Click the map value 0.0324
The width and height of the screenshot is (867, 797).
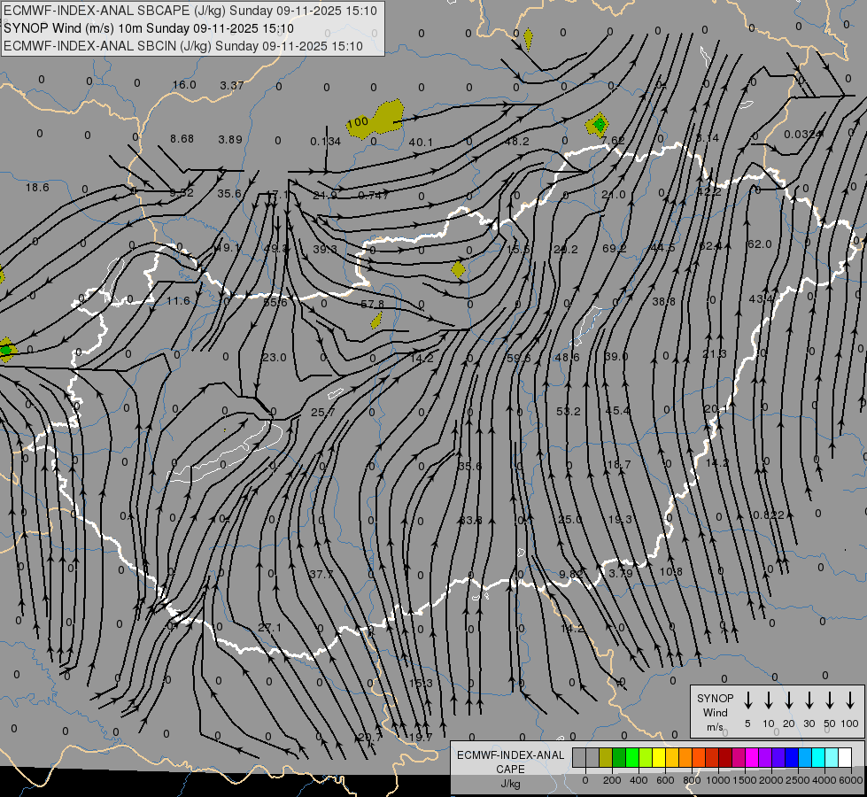click(803, 135)
